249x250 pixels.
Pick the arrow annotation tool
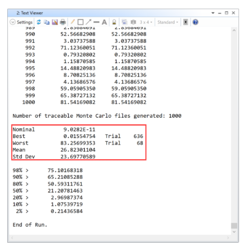click(x=88, y=22)
